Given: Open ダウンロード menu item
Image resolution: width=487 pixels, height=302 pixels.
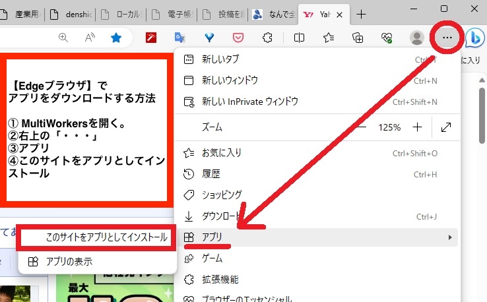Looking at the screenshot, I should (317, 216).
